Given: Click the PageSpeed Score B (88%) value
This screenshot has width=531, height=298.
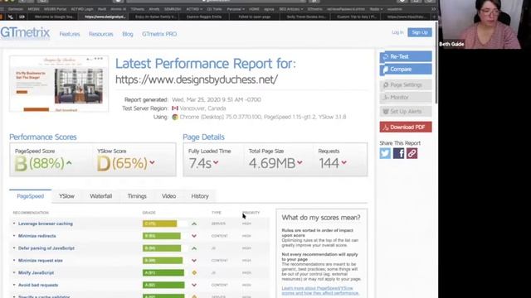Looking at the screenshot, I should 39,164.
